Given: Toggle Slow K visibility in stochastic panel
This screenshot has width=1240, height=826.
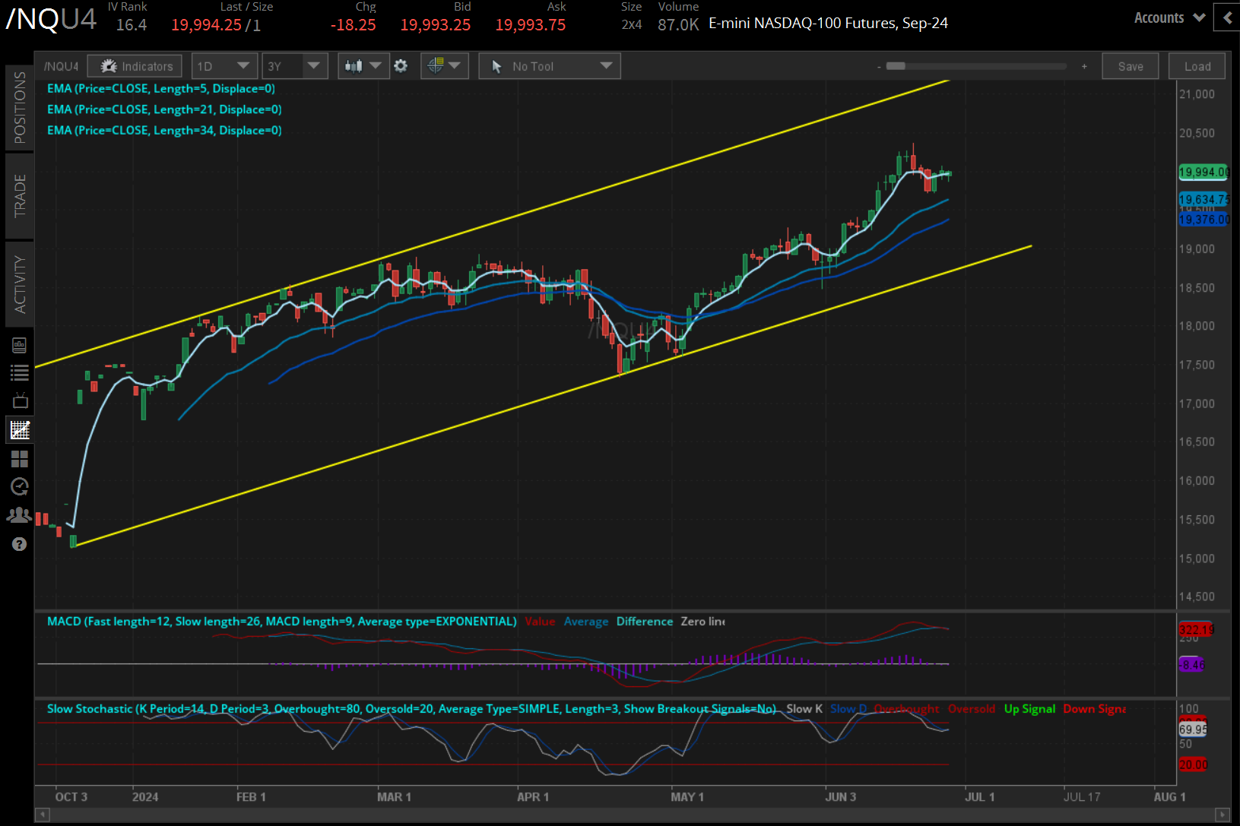Looking at the screenshot, I should [x=804, y=708].
